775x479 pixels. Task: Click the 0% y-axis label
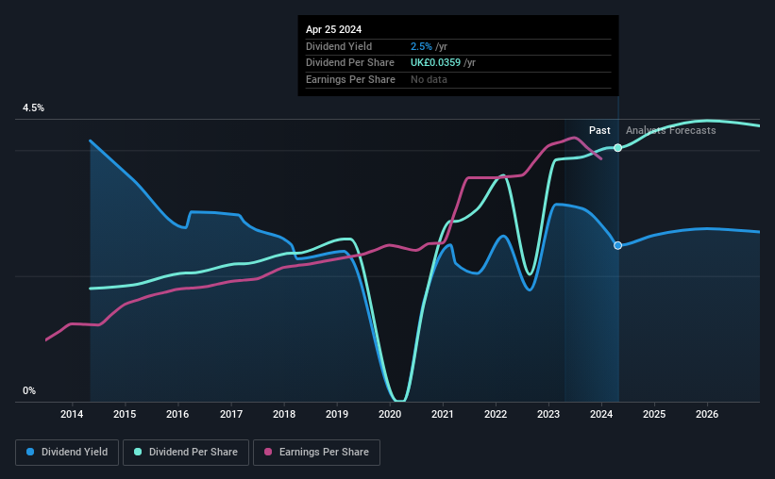click(29, 390)
